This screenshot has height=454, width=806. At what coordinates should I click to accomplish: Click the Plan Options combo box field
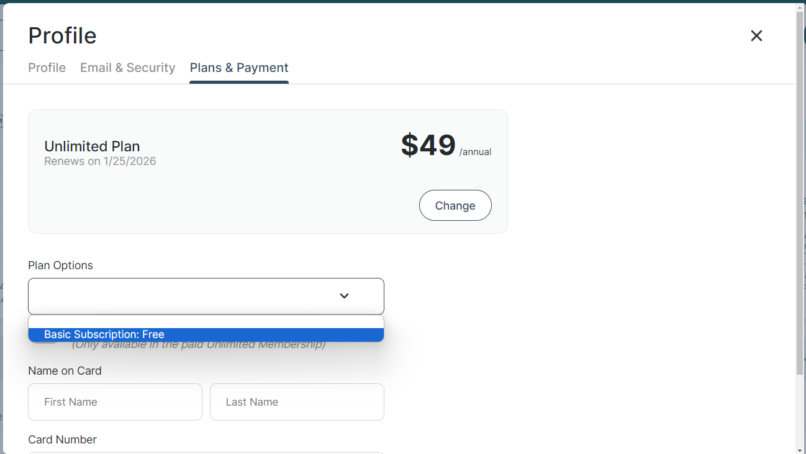[x=186, y=296]
